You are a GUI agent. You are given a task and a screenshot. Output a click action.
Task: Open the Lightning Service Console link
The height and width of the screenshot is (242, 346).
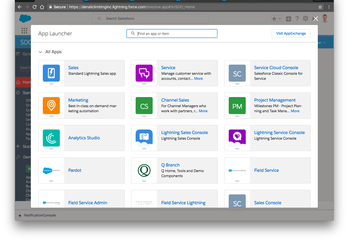280,132
